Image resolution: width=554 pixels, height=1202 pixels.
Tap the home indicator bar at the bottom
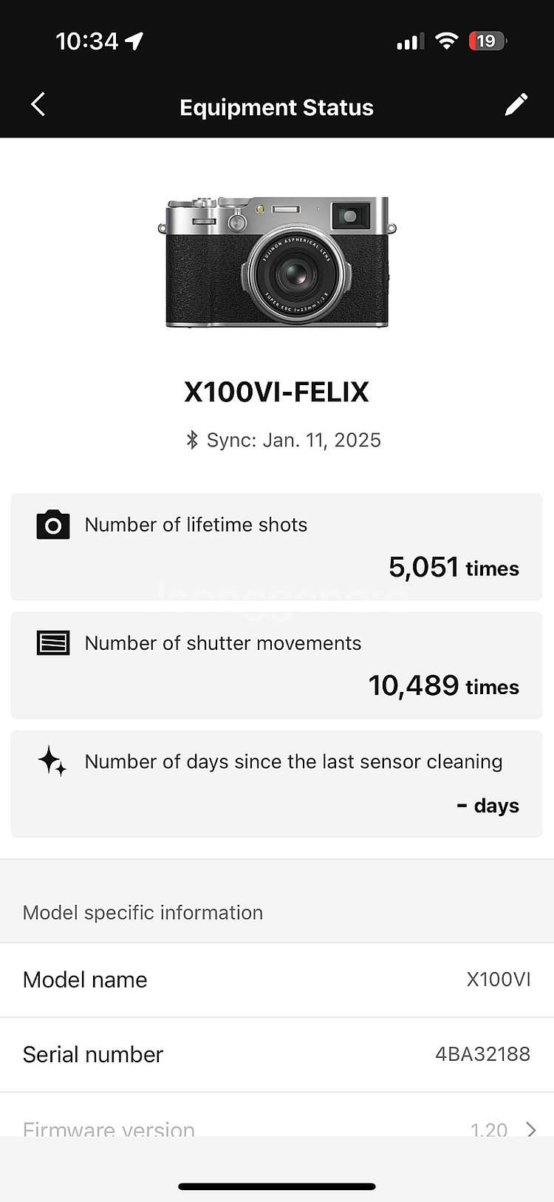(277, 1186)
